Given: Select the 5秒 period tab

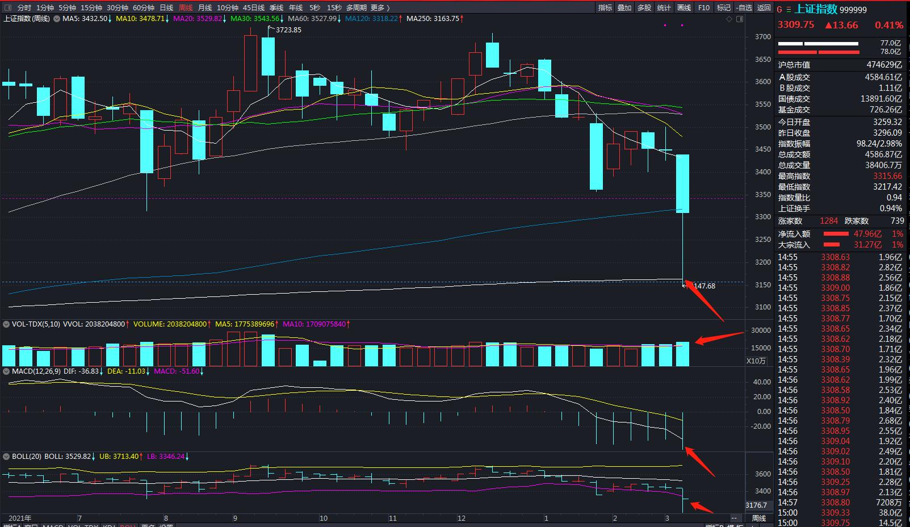Looking at the screenshot, I should pyautogui.click(x=314, y=7).
